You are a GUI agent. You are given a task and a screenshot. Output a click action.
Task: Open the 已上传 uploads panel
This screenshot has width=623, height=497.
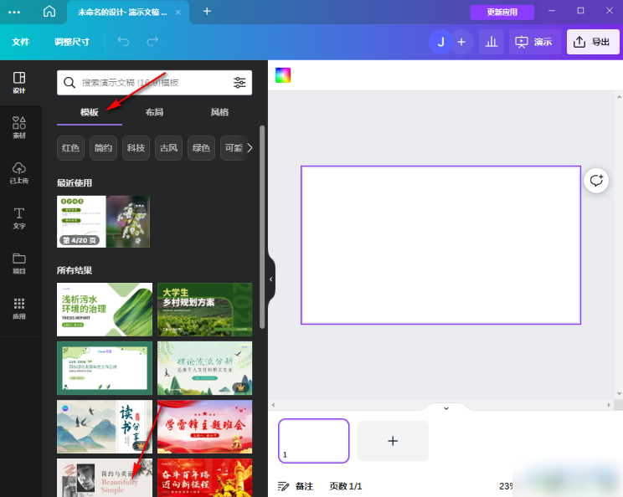click(19, 172)
